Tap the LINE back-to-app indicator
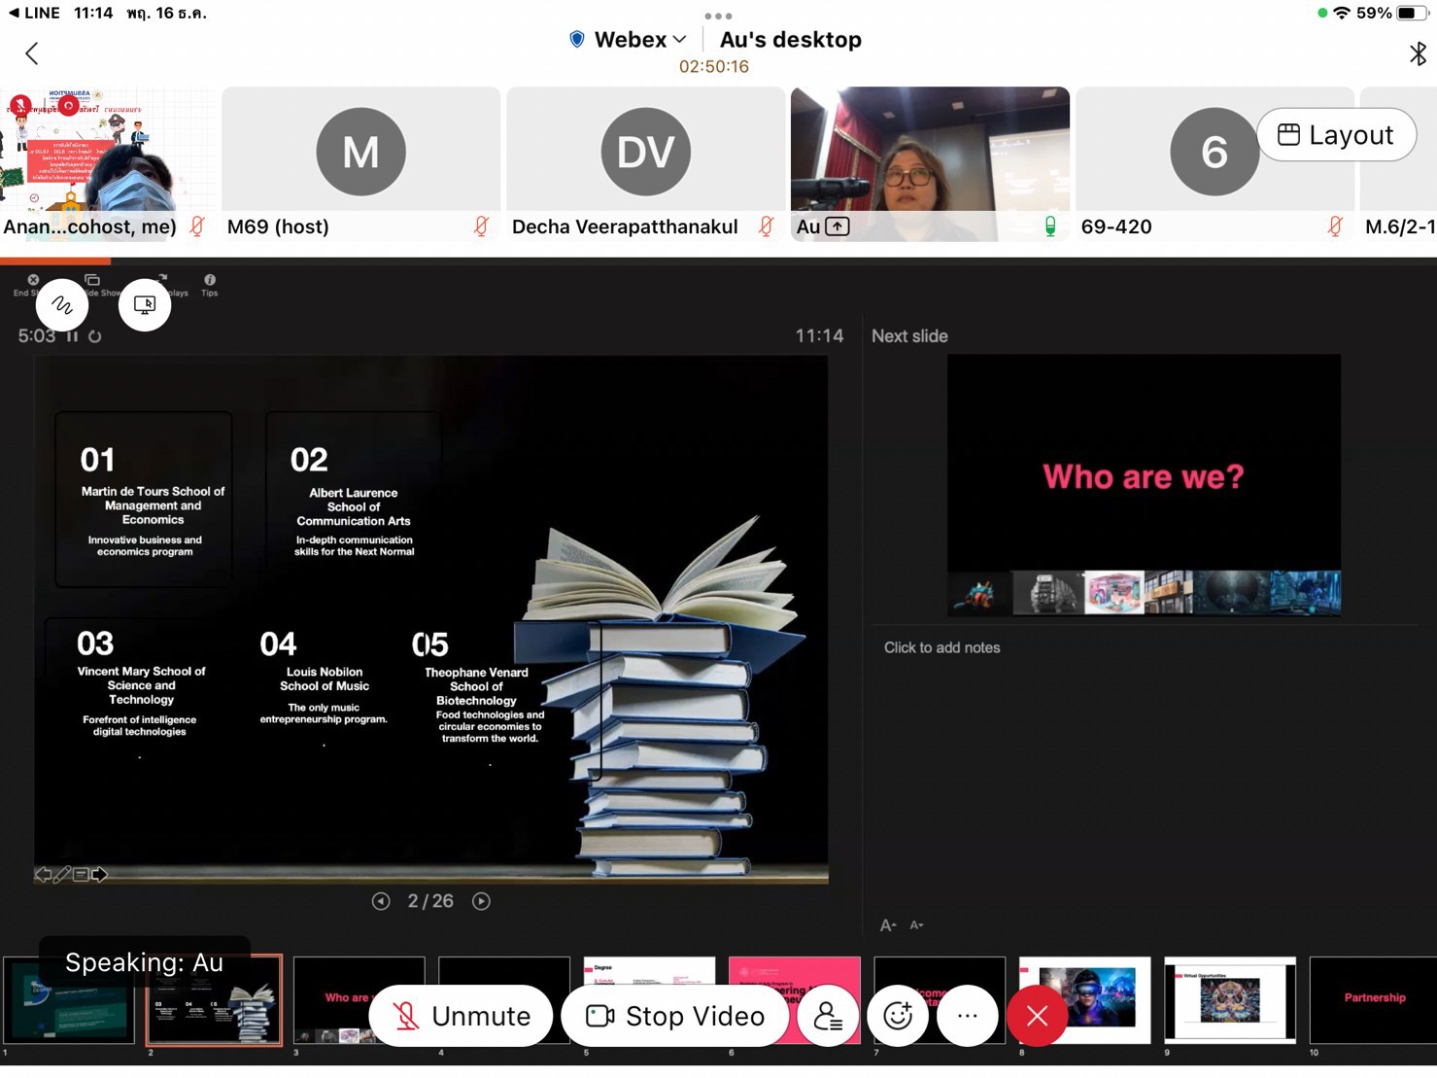This screenshot has width=1437, height=1078. pyautogui.click(x=34, y=13)
